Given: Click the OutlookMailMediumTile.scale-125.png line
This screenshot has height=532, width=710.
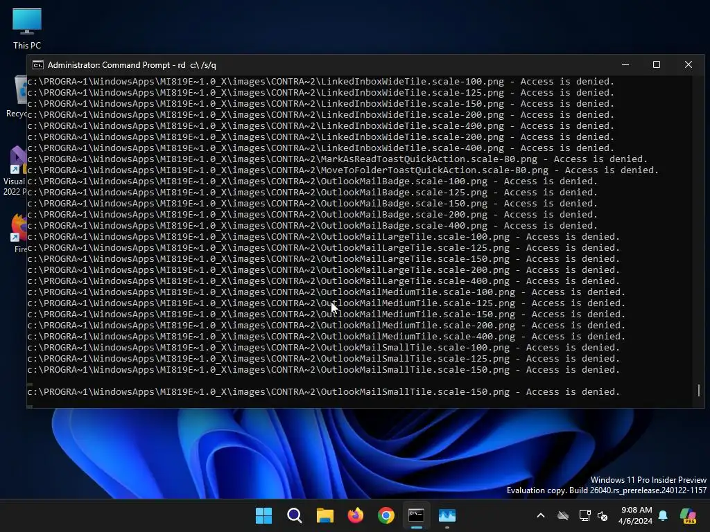Looking at the screenshot, I should (326, 303).
